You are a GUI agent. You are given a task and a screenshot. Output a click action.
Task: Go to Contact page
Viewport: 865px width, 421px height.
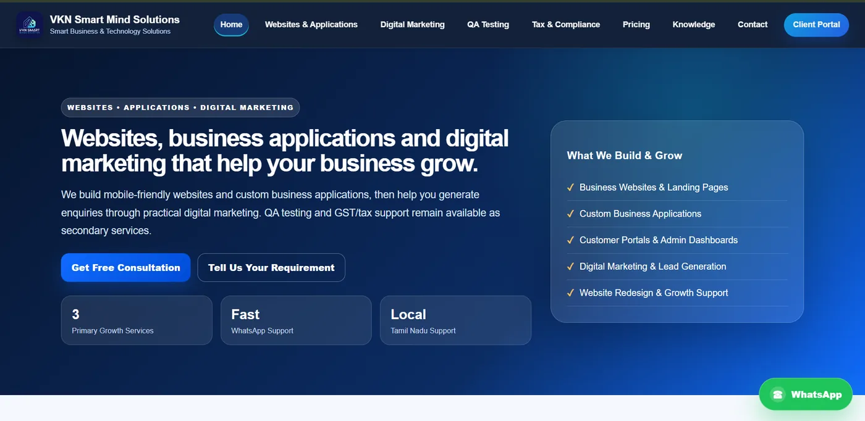(753, 25)
